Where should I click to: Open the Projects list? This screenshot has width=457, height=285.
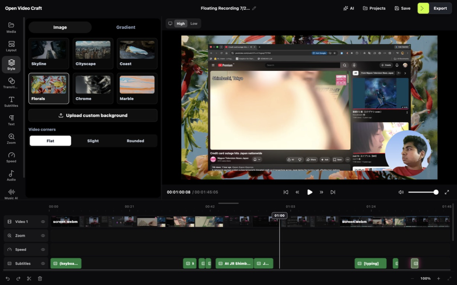pyautogui.click(x=374, y=8)
